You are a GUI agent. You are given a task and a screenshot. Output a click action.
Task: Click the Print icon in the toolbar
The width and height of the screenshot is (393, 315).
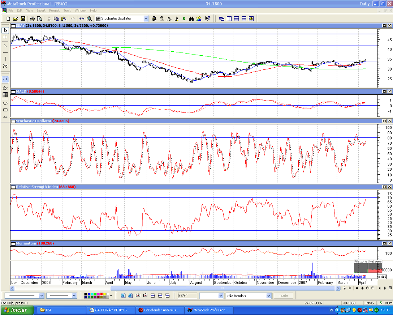32,18
